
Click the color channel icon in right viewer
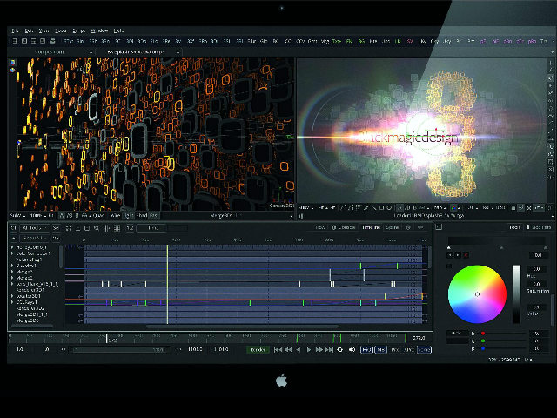pyautogui.click(x=453, y=207)
